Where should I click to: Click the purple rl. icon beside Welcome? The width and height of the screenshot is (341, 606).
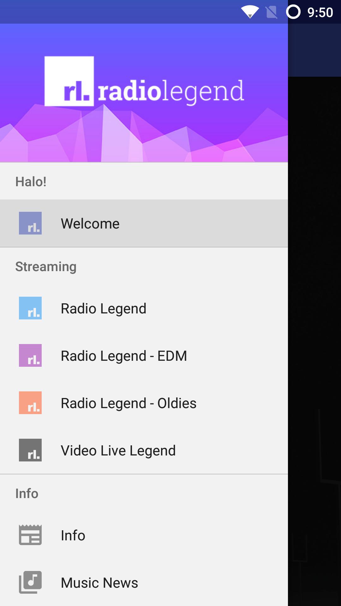tap(30, 223)
